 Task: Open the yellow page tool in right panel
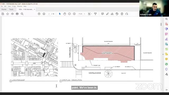pyautogui.click(x=166, y=54)
